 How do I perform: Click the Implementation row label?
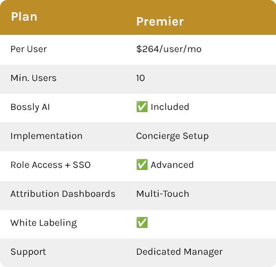[x=46, y=136]
